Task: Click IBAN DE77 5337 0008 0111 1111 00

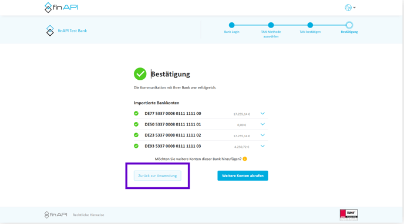Action: 173,113
